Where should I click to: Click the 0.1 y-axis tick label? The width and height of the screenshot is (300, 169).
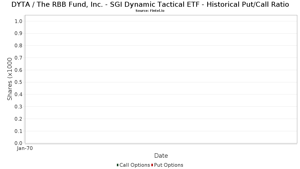(x=19, y=131)
